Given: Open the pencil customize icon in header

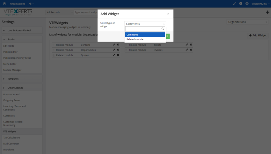Looking at the screenshot, I should (x=235, y=3).
